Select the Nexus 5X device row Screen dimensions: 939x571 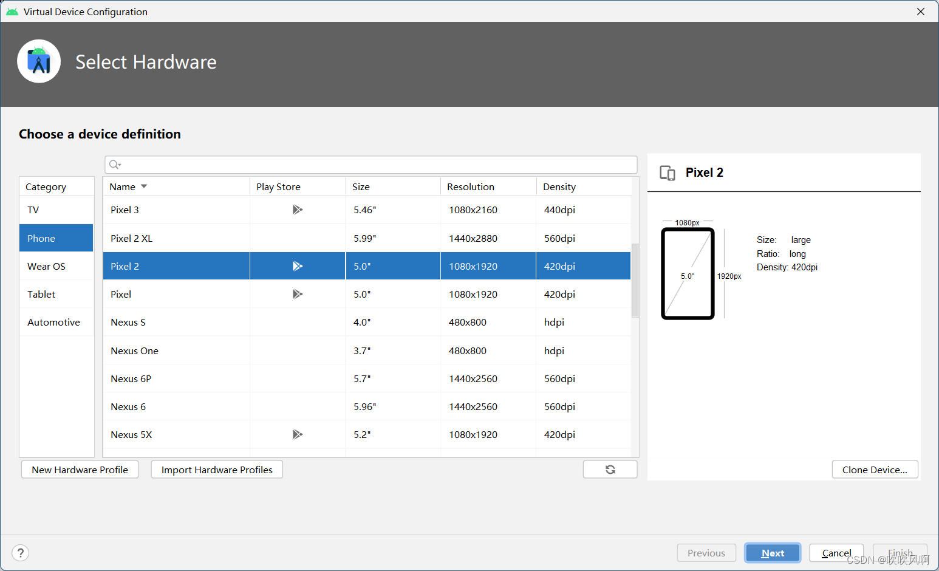367,434
